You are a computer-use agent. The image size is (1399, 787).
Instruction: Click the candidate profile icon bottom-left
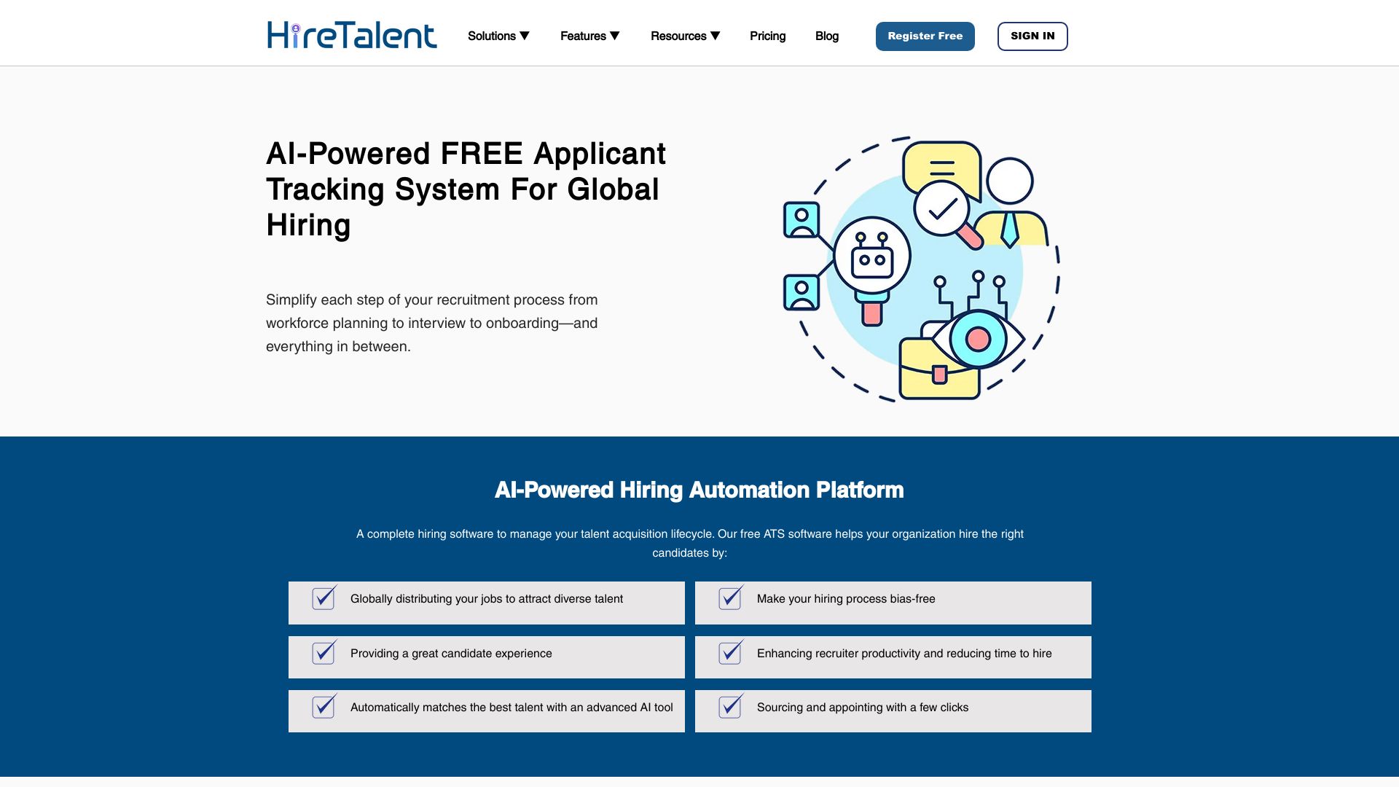click(x=800, y=295)
